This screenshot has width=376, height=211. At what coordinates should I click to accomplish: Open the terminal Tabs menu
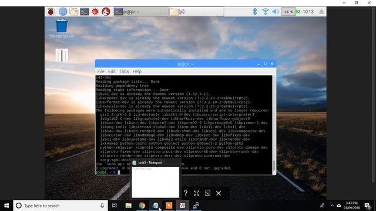[124, 72]
